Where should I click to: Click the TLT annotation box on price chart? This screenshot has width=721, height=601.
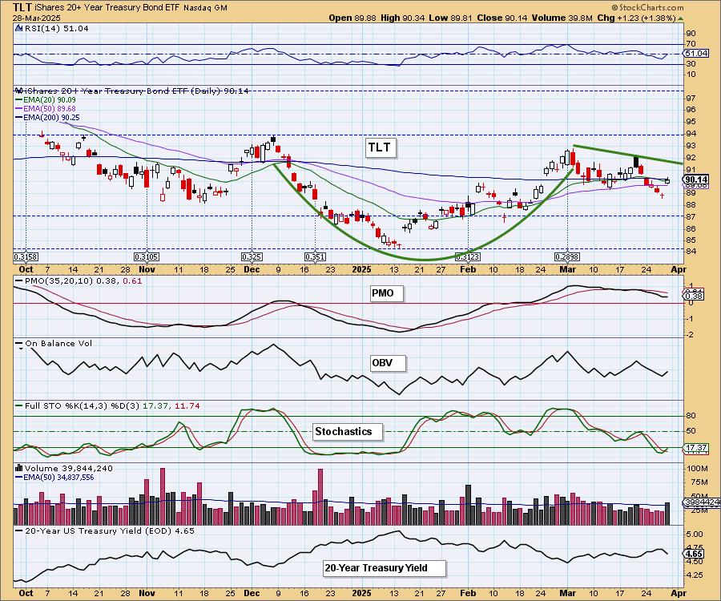pyautogui.click(x=380, y=147)
